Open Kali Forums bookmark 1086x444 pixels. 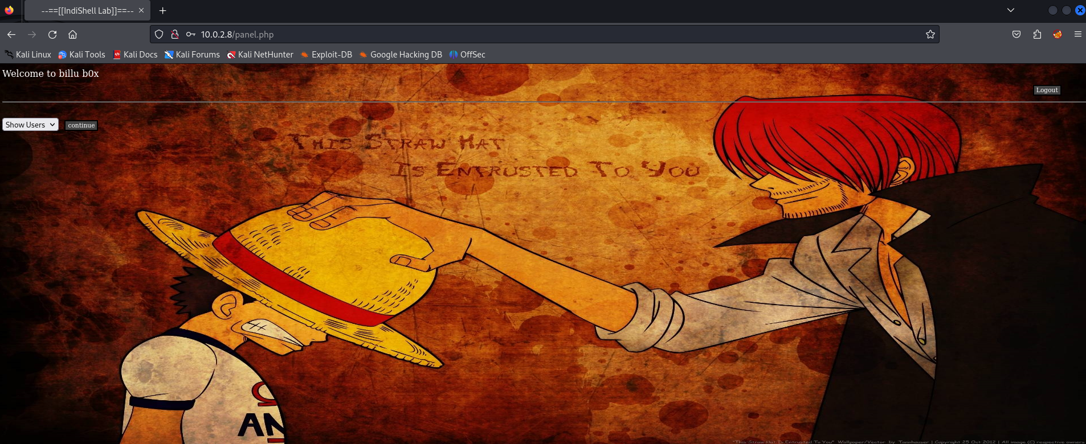pyautogui.click(x=192, y=55)
